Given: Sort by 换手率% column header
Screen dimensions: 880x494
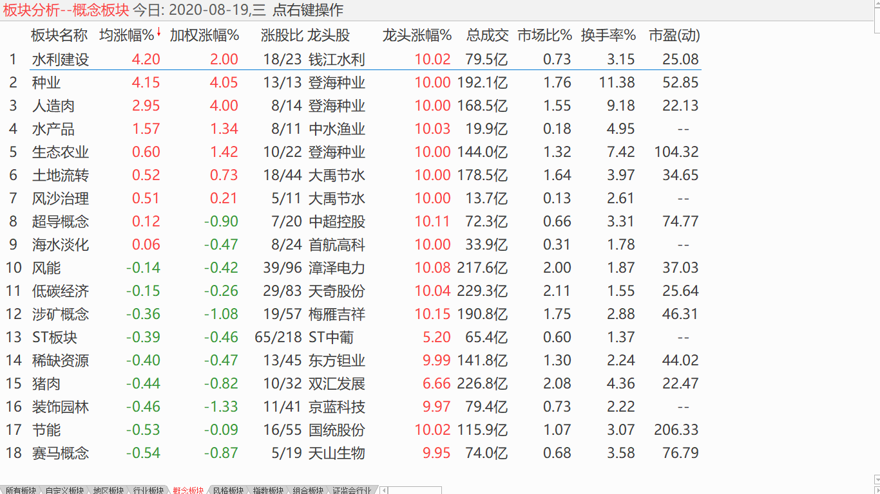Looking at the screenshot, I should 608,35.
